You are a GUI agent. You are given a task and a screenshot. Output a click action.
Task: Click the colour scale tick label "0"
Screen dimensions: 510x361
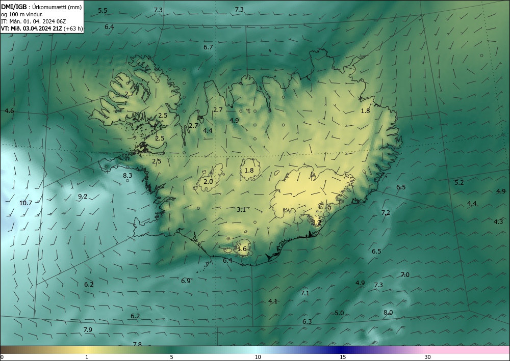click(x=2, y=357)
